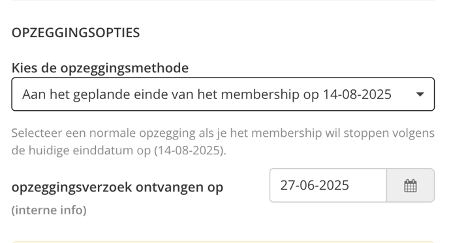Click the dropdown caret arrow of opzeggingsmethode
The image size is (449, 243).
point(420,94)
